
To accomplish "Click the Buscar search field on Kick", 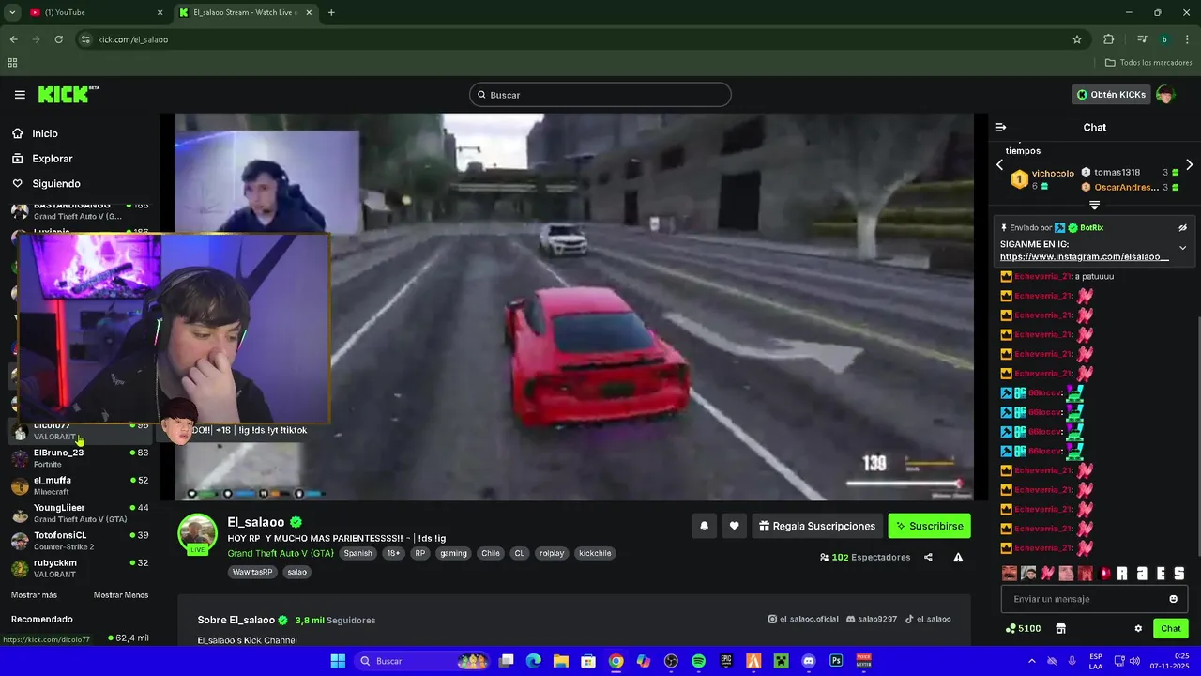I will point(600,95).
